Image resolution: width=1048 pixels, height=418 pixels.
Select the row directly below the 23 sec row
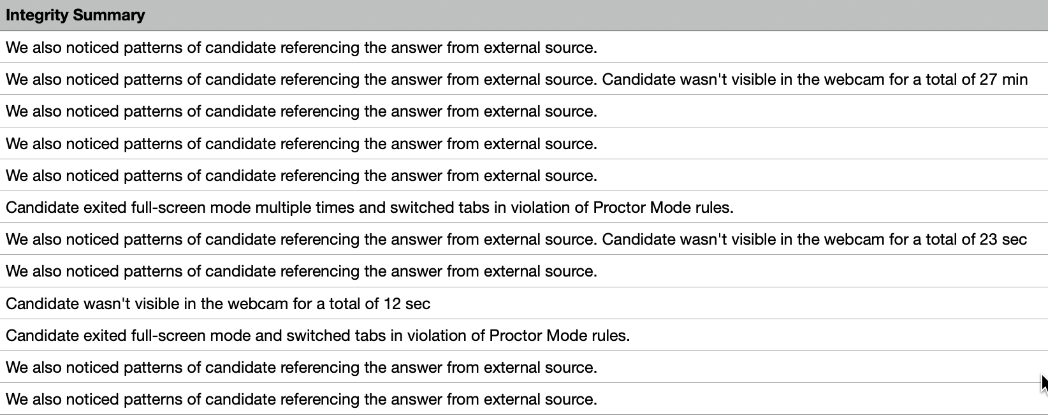click(x=302, y=271)
